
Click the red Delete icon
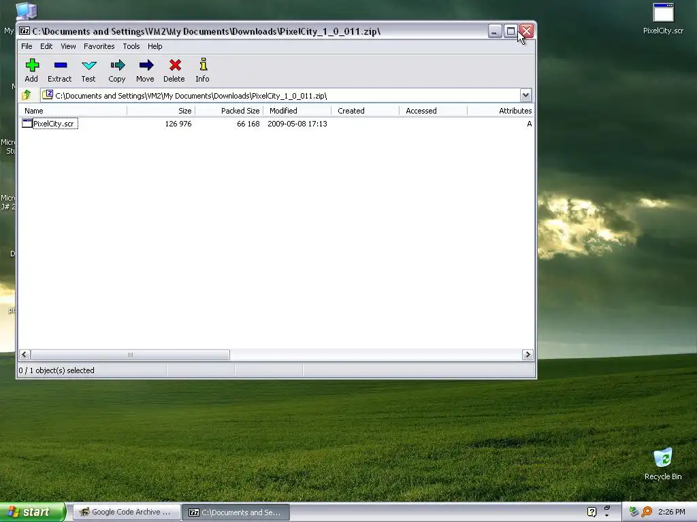pyautogui.click(x=175, y=66)
